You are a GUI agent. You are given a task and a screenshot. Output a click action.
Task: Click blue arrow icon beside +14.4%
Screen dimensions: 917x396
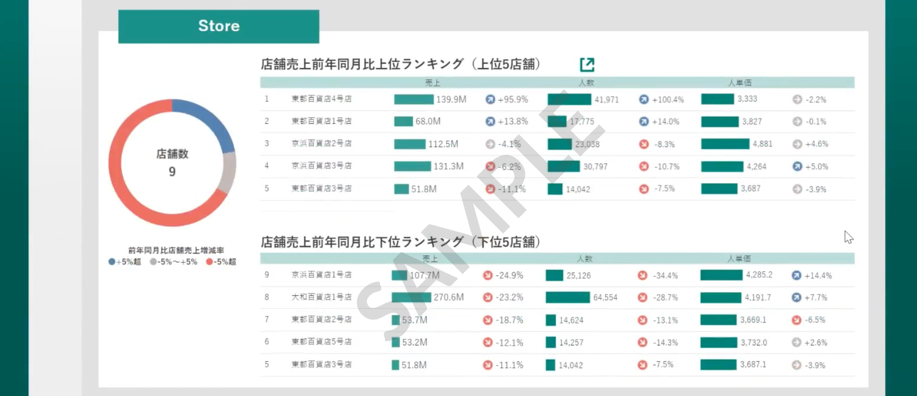click(x=796, y=275)
